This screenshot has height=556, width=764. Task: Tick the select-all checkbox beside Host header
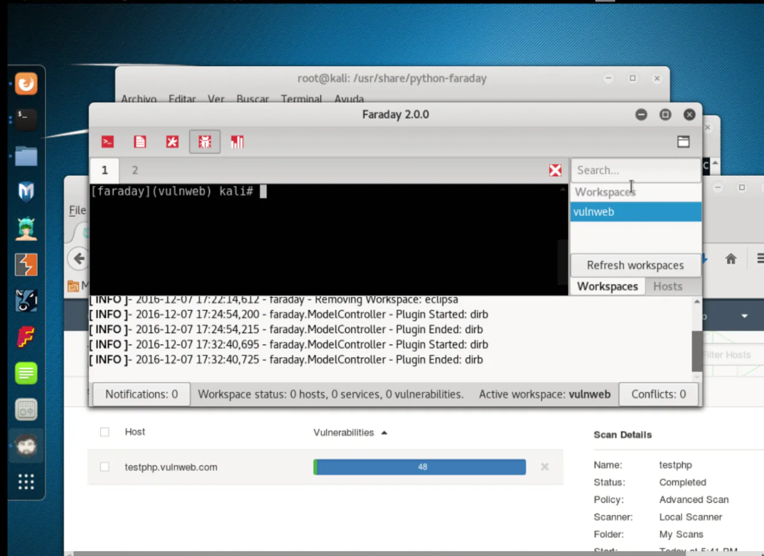[104, 432]
